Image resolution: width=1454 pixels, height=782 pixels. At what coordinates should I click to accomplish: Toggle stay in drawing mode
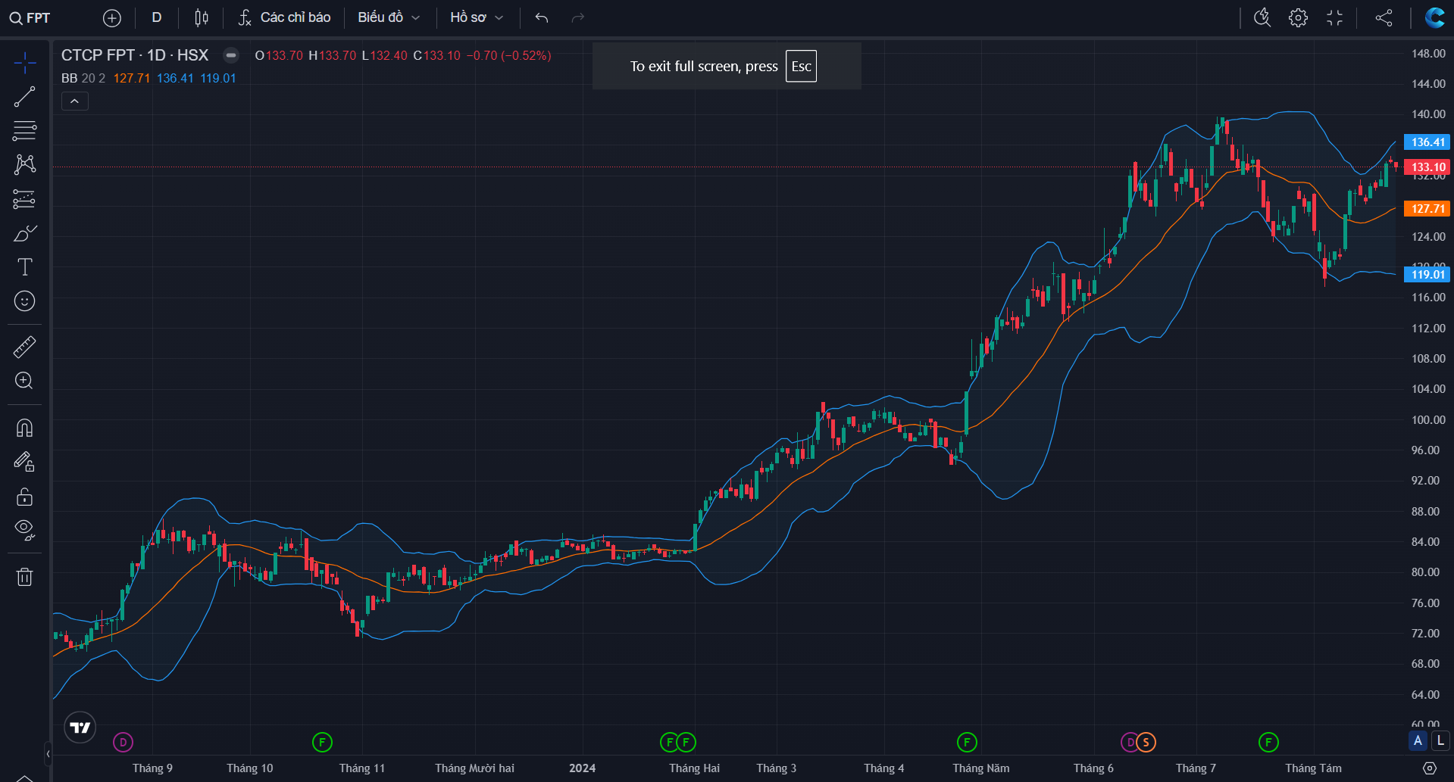point(24,462)
